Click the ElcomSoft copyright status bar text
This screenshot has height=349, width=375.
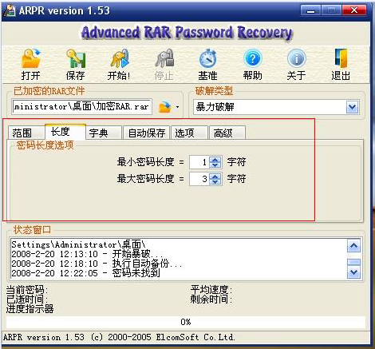click(119, 337)
